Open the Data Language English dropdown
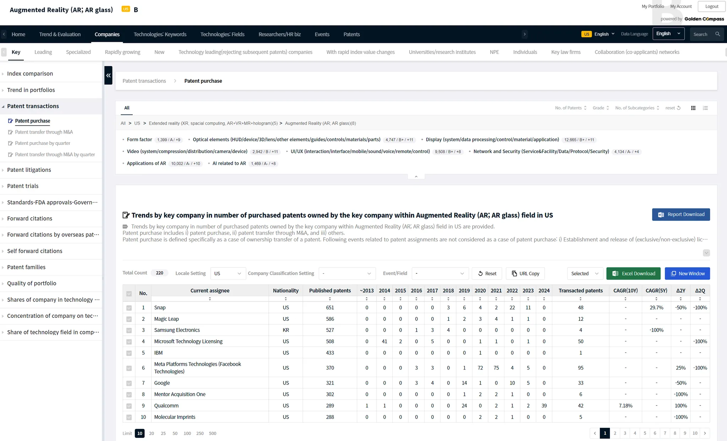The height and width of the screenshot is (441, 727). pyautogui.click(x=668, y=34)
